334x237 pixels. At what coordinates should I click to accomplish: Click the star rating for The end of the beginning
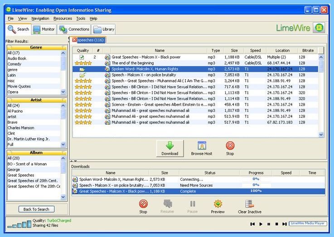tap(83, 63)
